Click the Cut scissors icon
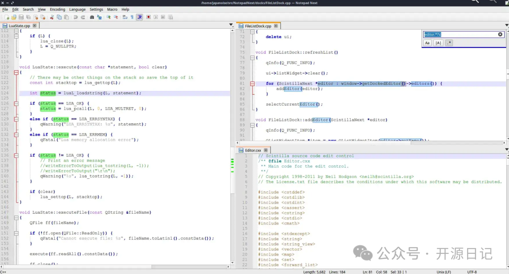This screenshot has height=274, width=509. tap(51, 17)
